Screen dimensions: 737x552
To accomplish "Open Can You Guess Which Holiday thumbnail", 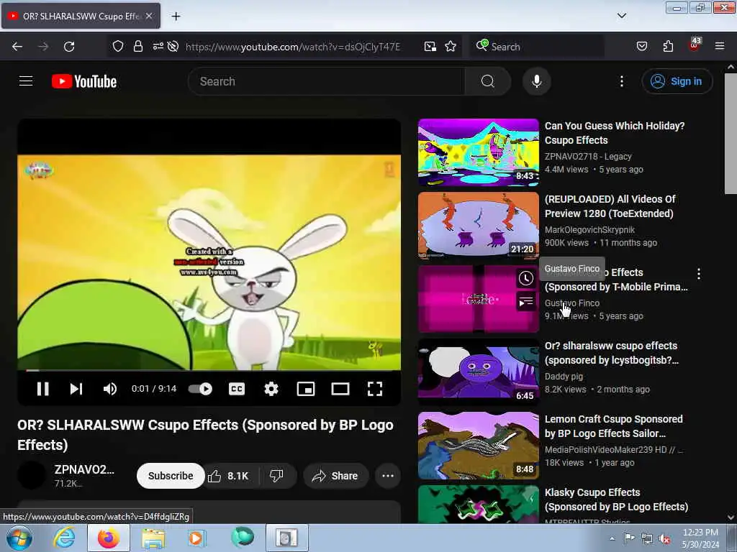I will coord(478,152).
